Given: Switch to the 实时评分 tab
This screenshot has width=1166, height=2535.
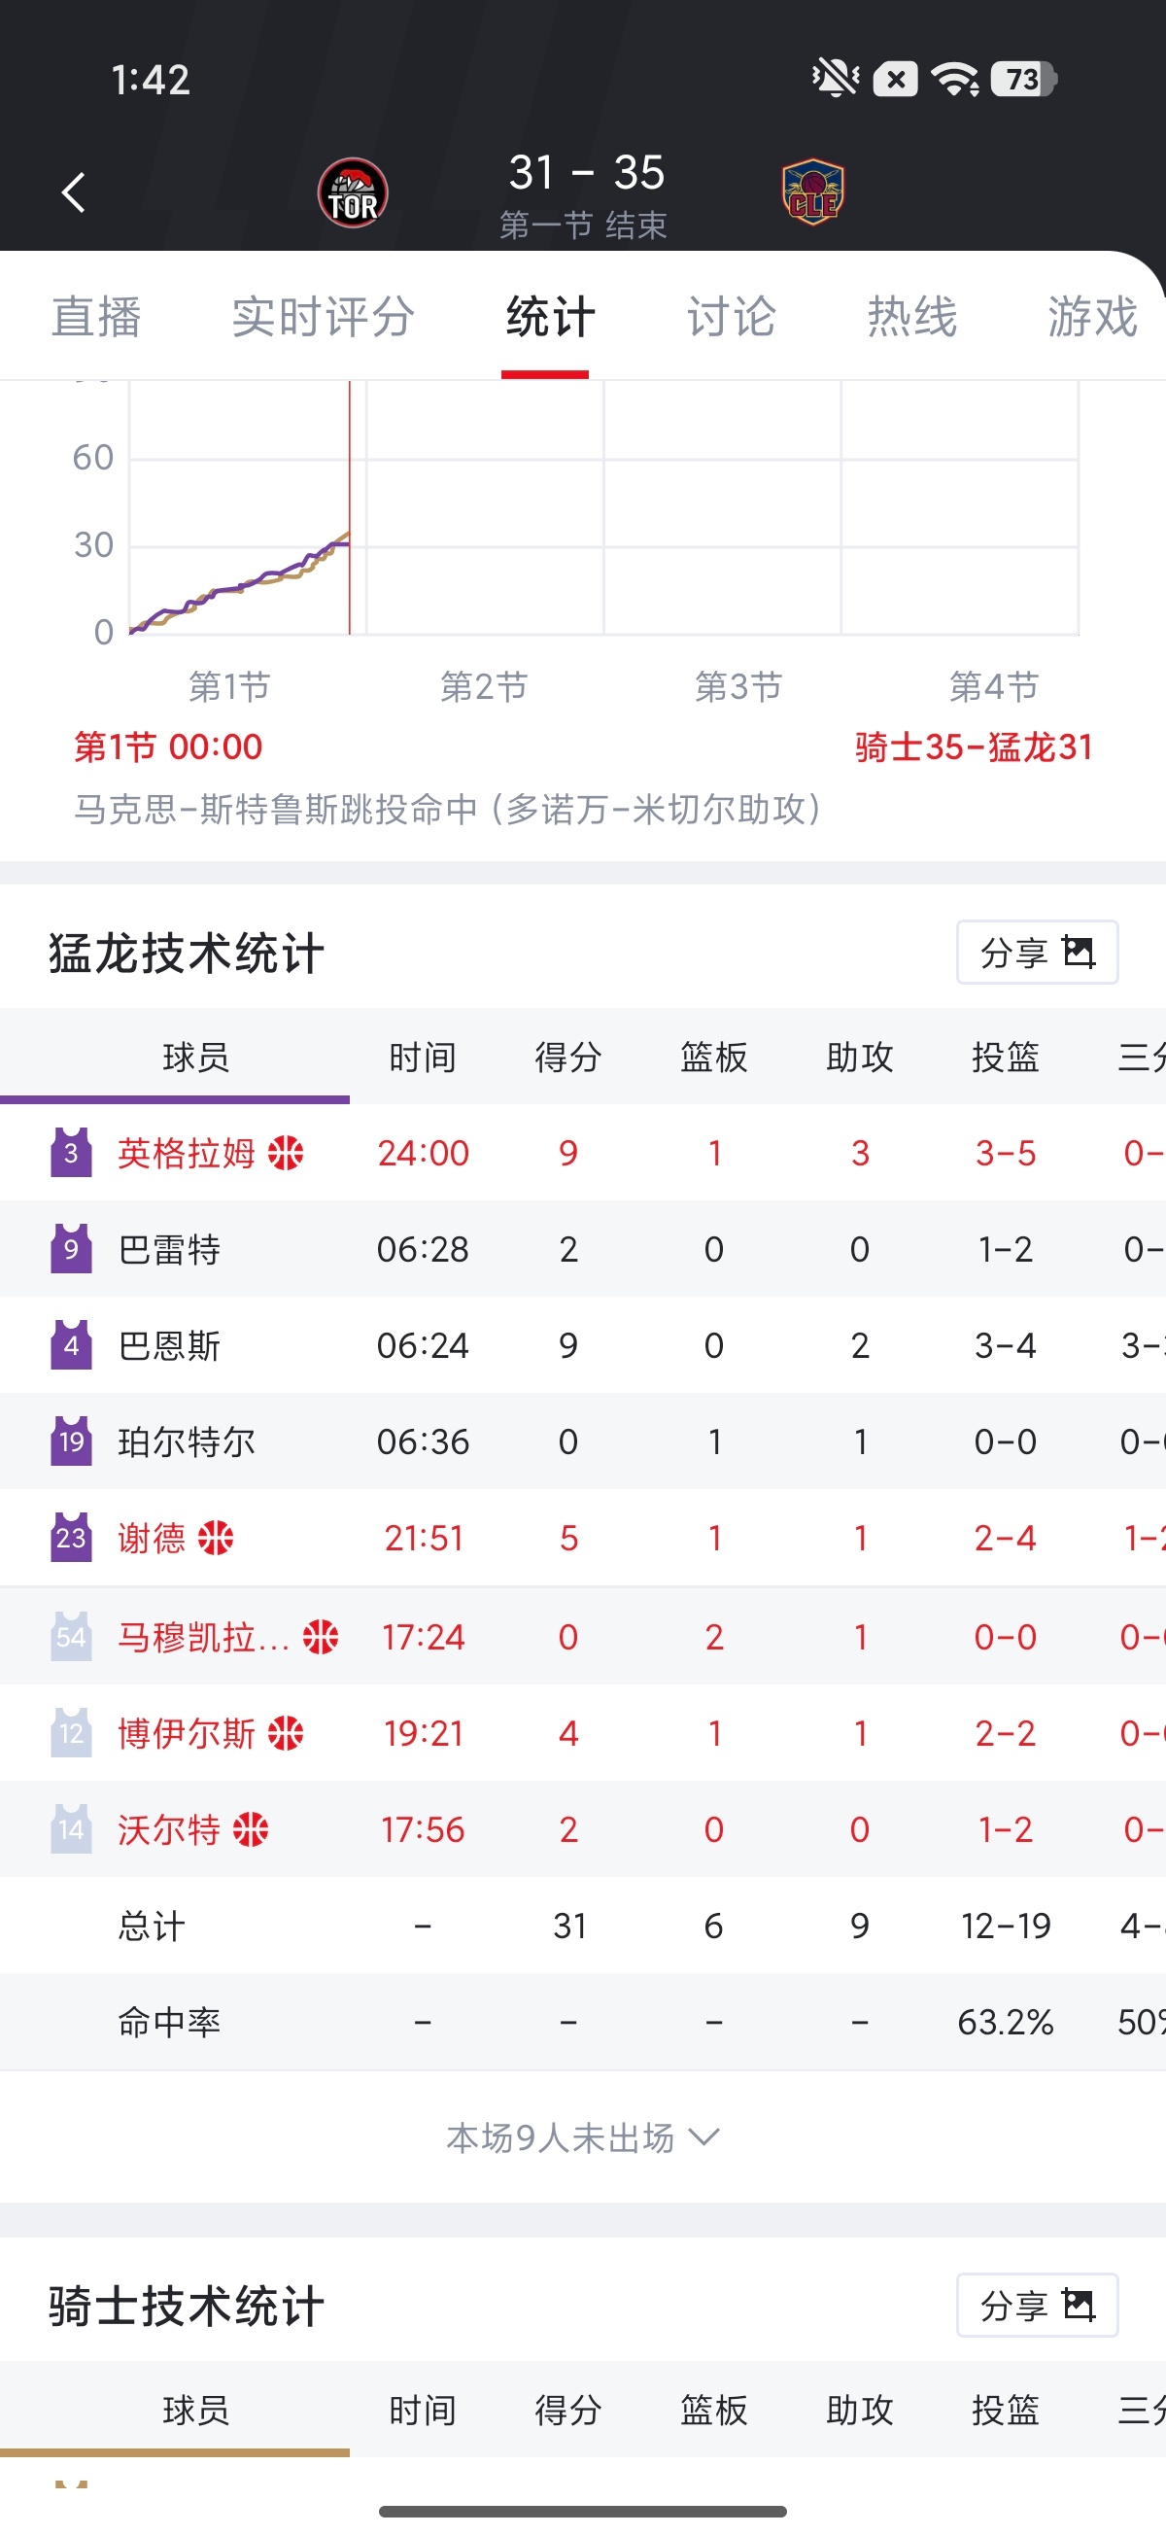Looking at the screenshot, I should 324,317.
